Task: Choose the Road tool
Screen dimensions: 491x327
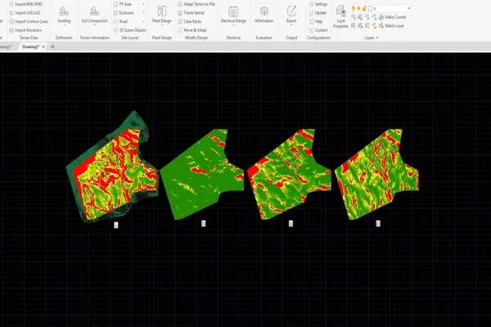Action: (120, 21)
